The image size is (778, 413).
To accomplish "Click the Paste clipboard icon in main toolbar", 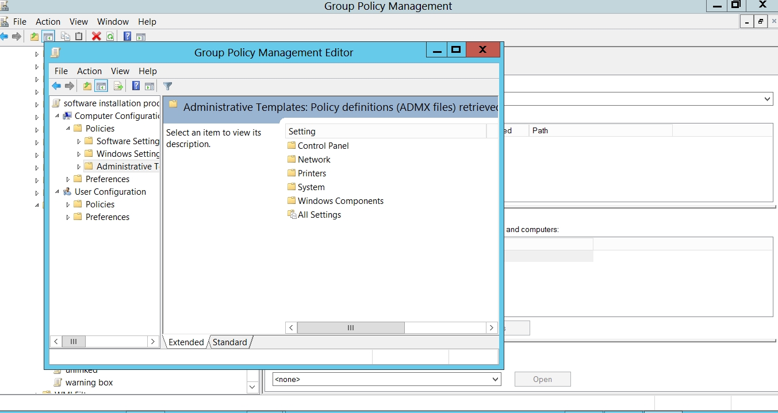I will point(79,36).
